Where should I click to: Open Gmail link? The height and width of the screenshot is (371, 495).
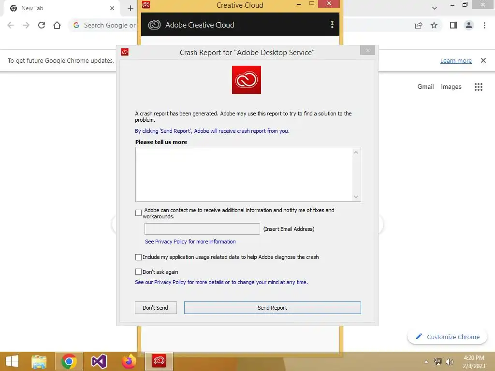coord(425,87)
